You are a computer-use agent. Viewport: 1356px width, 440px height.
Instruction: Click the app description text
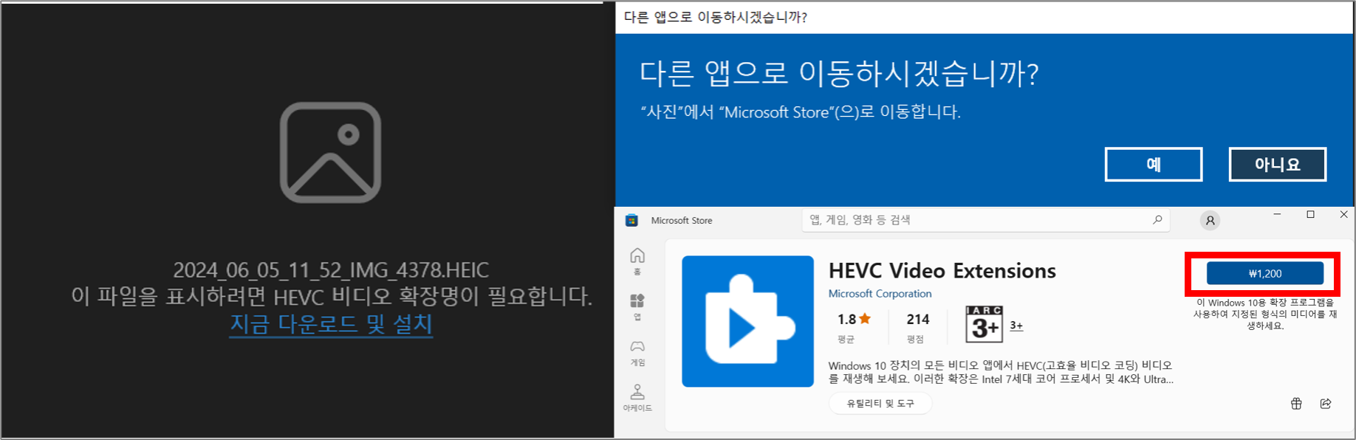pos(1001,372)
